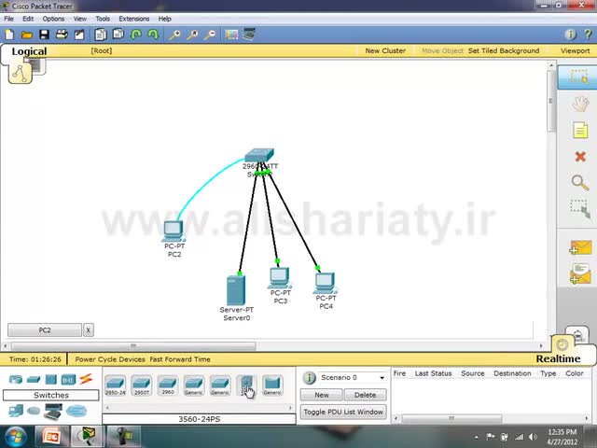Screen dimensions: 597x448
Task: Open the Custom Devices Dialog icon
Action: [x=249, y=35]
